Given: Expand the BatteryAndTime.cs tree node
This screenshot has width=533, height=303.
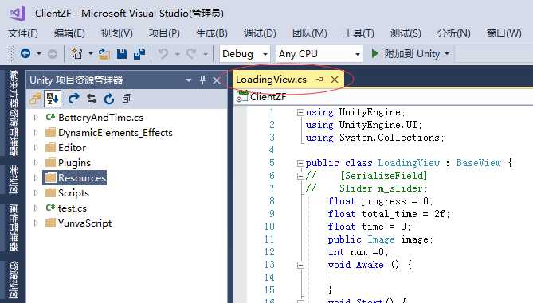Looking at the screenshot, I should [x=36, y=118].
